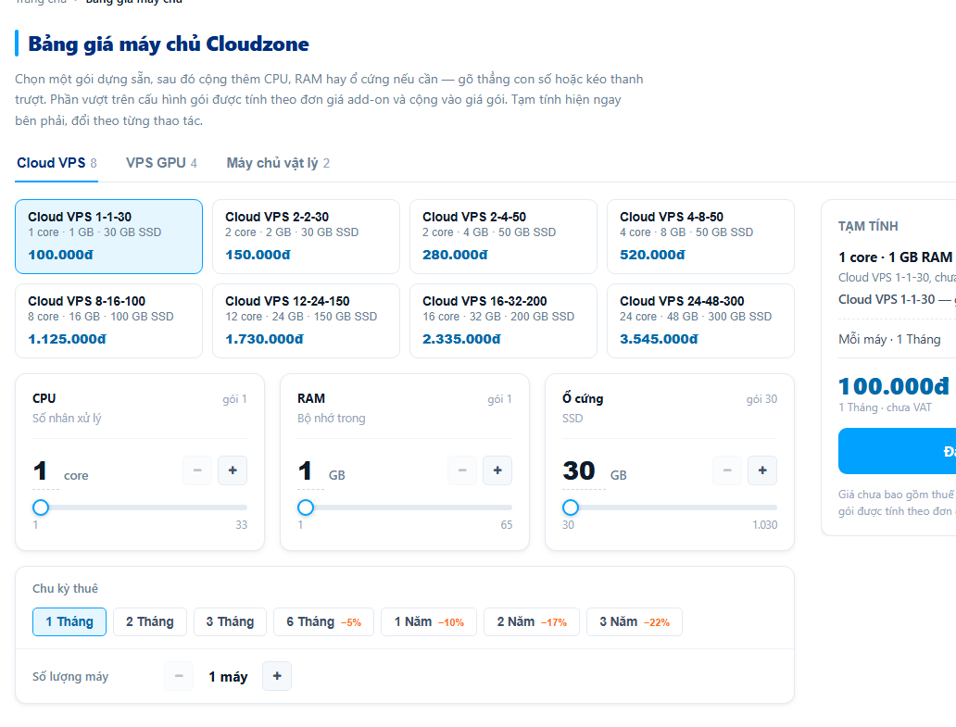Click the TẠM TÍNH panel heading
The height and width of the screenshot is (727, 956).
868,226
